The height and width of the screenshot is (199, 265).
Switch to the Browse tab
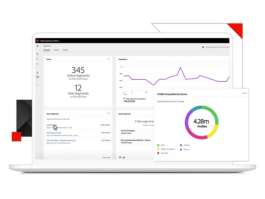pos(56,50)
